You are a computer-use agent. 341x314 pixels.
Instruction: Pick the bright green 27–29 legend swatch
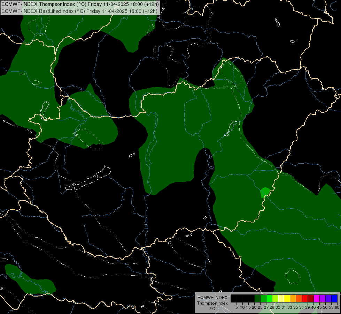coord(270,298)
